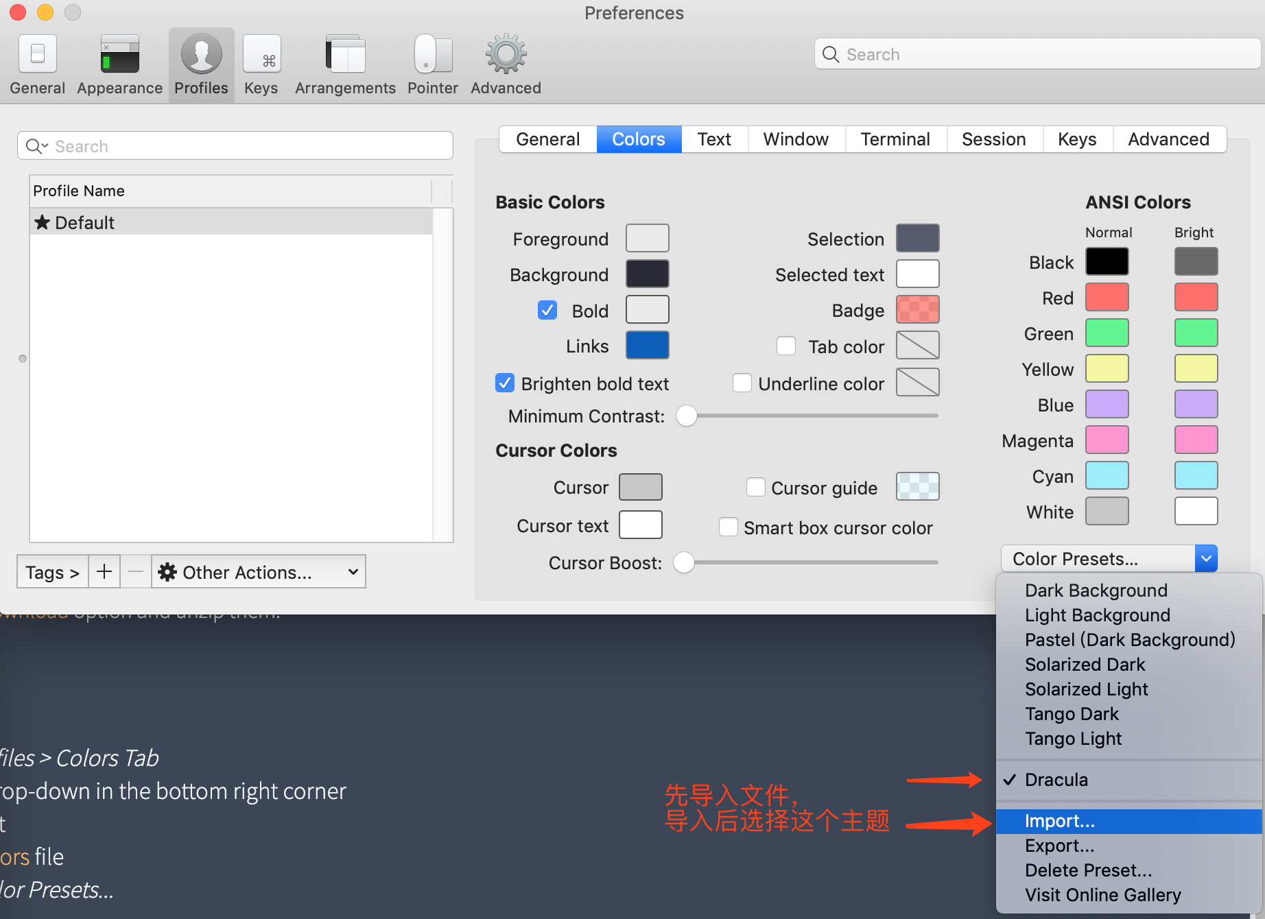Disable the Bold checkbox
The image size is (1265, 919).
pos(547,310)
